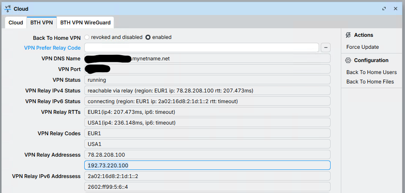Click the Cloud window title icon
405x193 pixels.
[x=8, y=9]
